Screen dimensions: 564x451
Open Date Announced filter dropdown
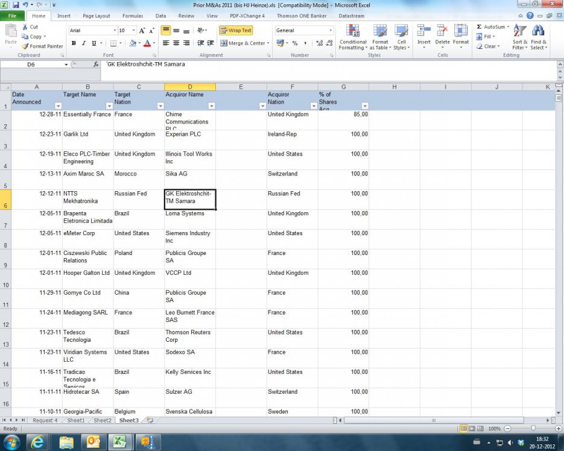[59, 106]
